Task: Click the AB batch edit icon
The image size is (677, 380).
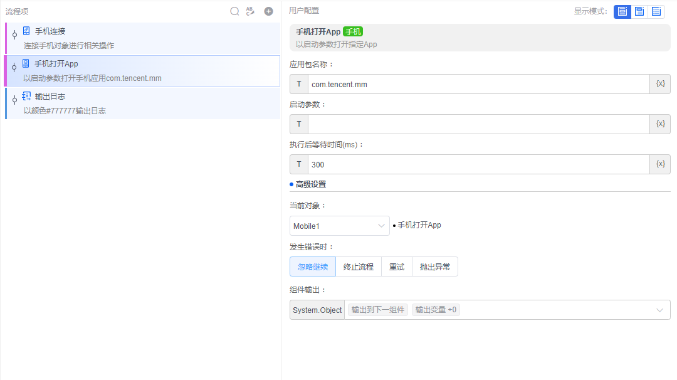Action: (x=251, y=11)
